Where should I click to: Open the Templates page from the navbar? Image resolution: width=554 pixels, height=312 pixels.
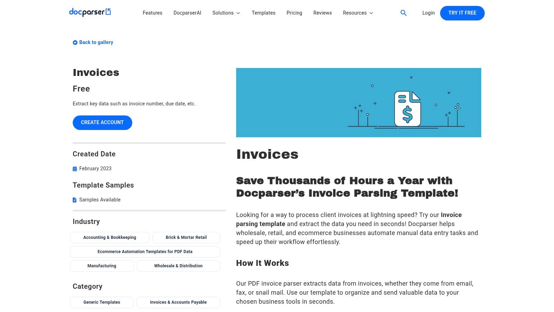(x=263, y=13)
